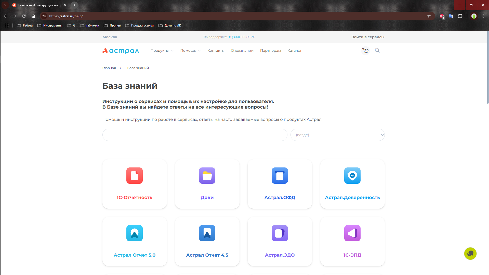Open the browser Extensions puzzle icon
The width and height of the screenshot is (489, 275).
pos(460,16)
